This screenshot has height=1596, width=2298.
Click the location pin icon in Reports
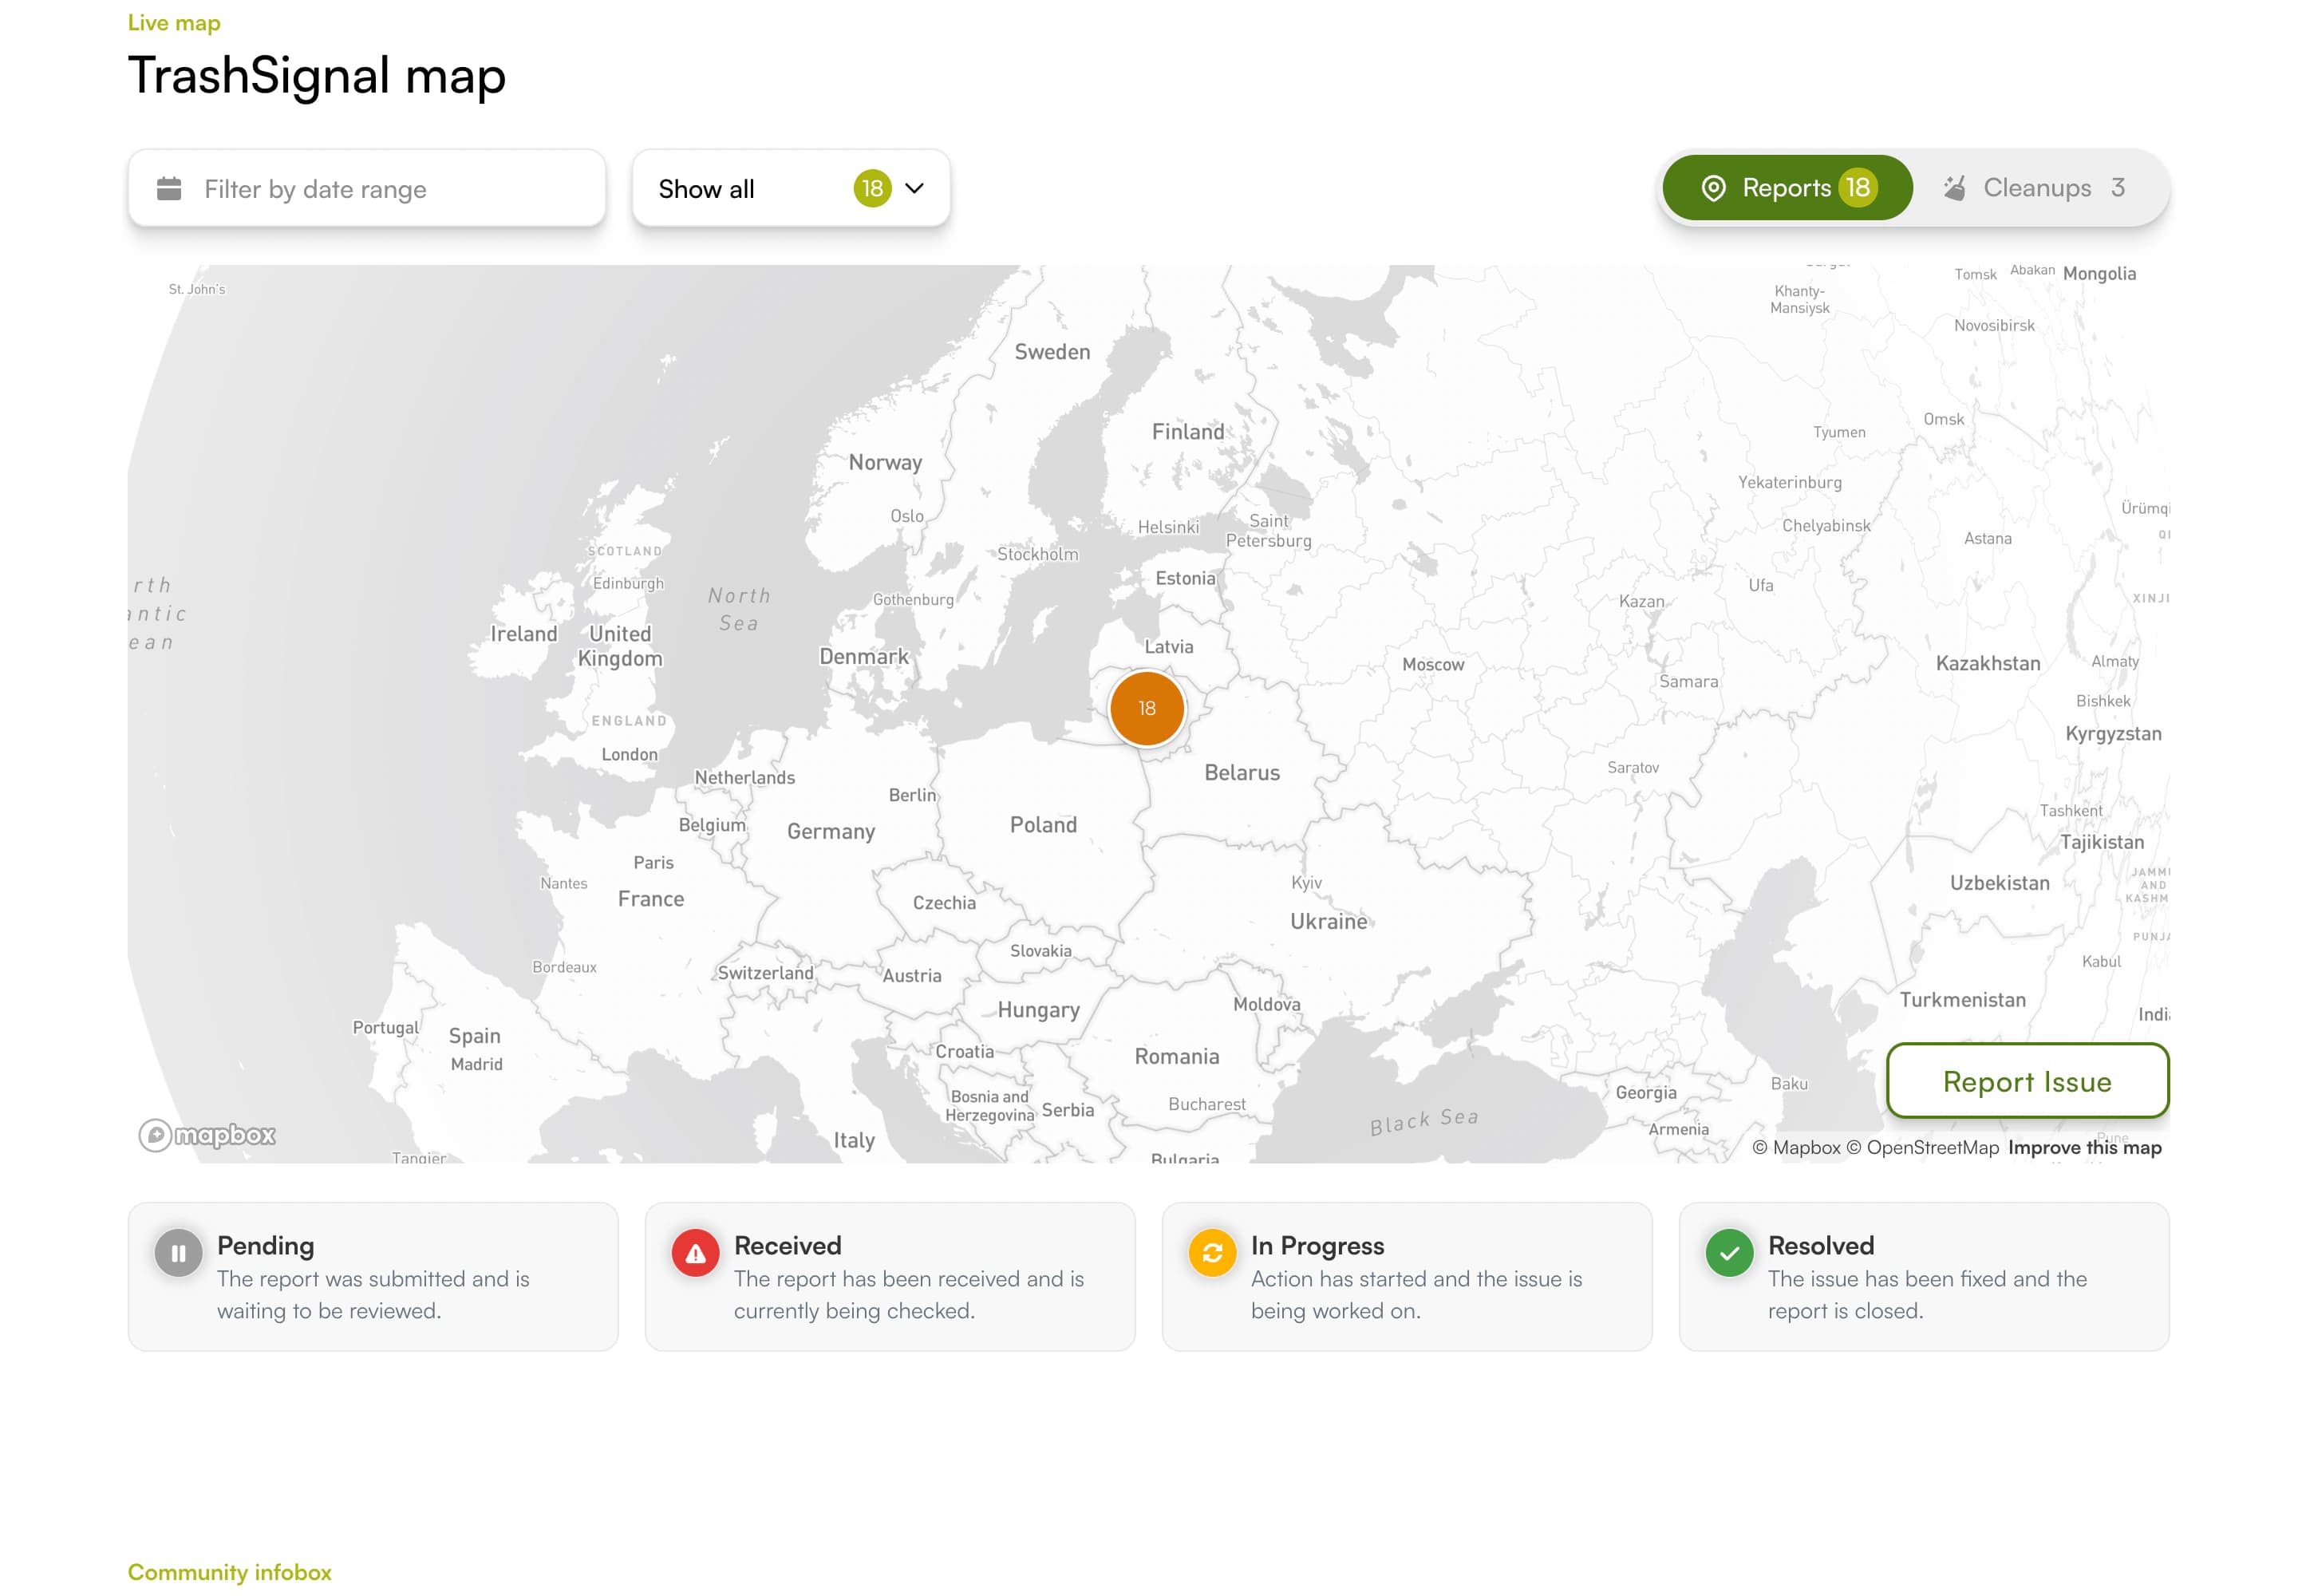(x=1713, y=188)
